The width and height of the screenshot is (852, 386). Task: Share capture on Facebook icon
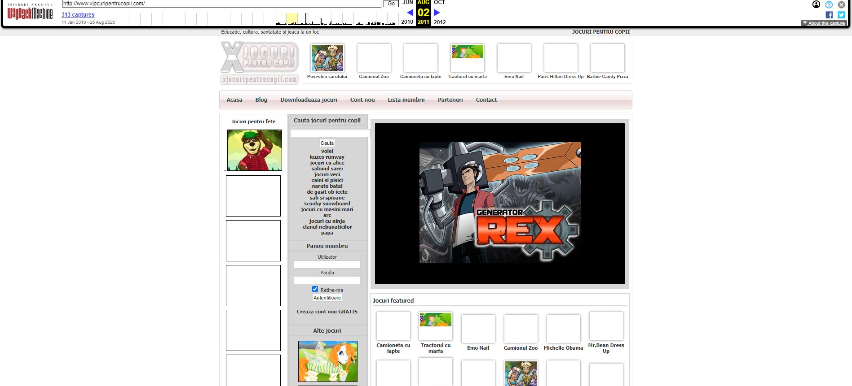click(x=829, y=15)
